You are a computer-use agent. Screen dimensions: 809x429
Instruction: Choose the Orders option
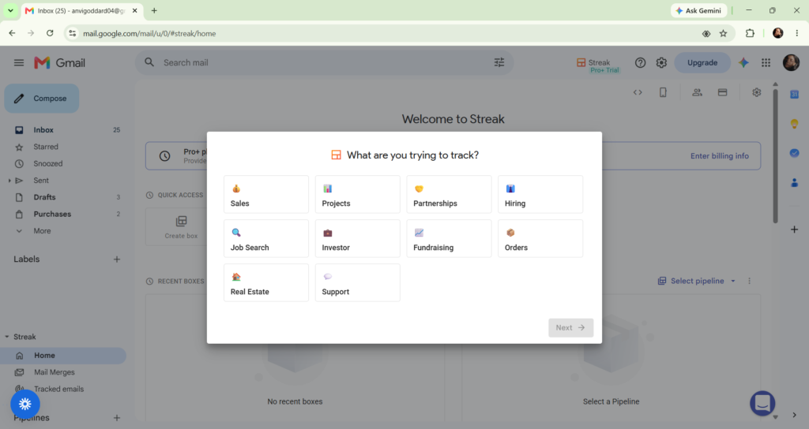coord(540,238)
